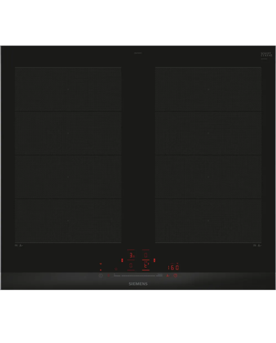This screenshot has width=276, height=343.
Task: Select the top right zone showing 0
Action: [146, 255]
